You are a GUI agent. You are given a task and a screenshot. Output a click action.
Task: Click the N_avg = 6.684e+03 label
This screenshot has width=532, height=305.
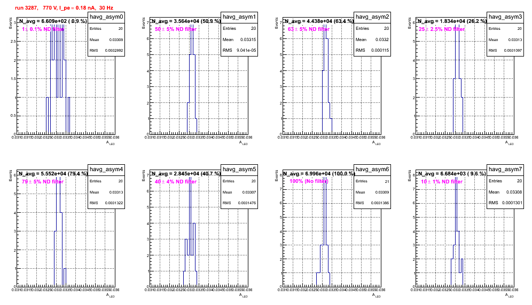451,173
